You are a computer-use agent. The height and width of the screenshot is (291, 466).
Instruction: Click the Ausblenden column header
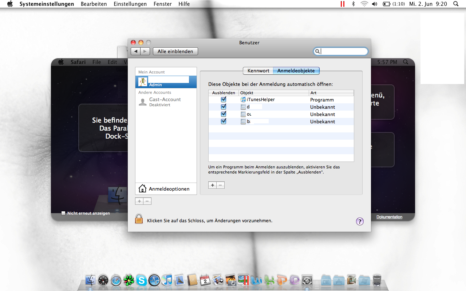(x=224, y=93)
